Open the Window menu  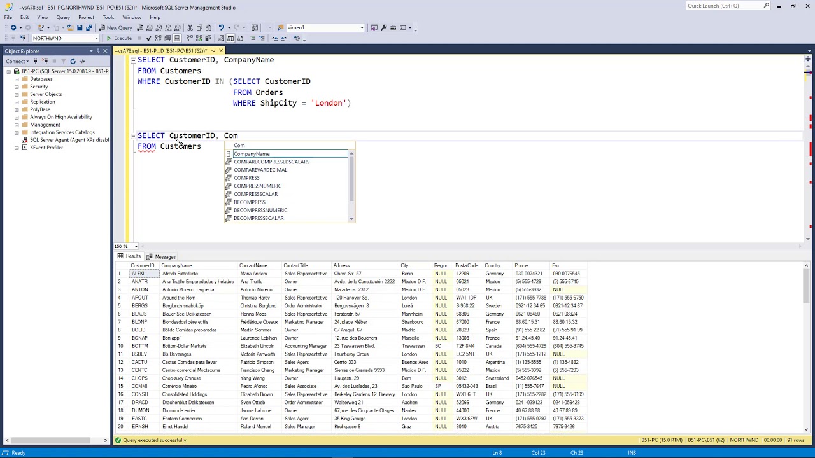click(132, 17)
